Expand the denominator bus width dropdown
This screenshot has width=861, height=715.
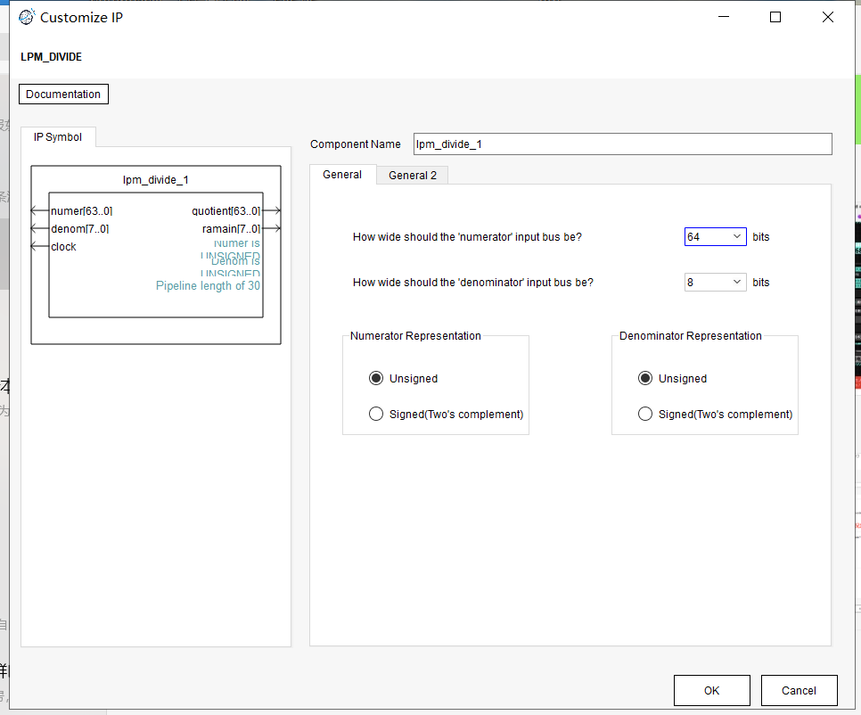[715, 283]
